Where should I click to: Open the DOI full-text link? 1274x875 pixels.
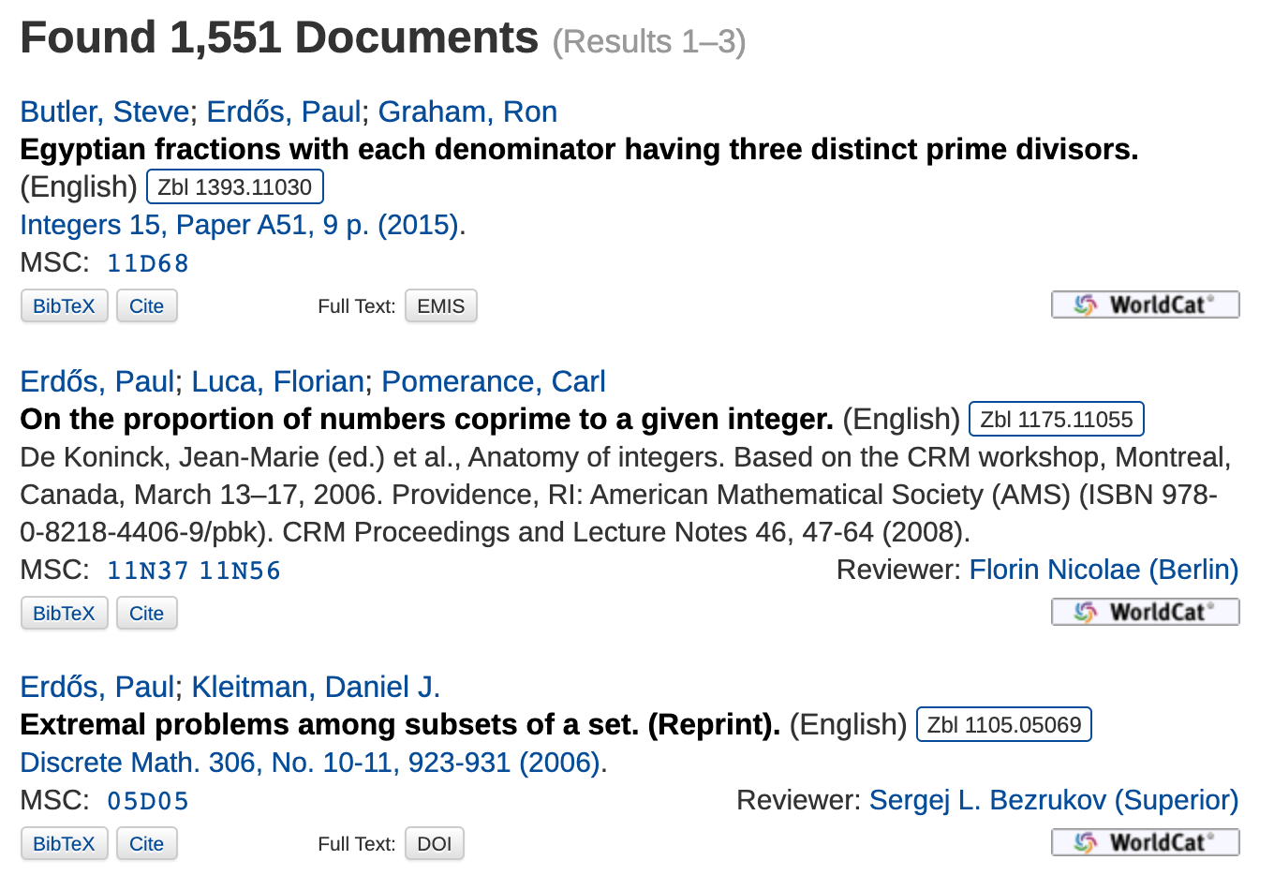(435, 844)
